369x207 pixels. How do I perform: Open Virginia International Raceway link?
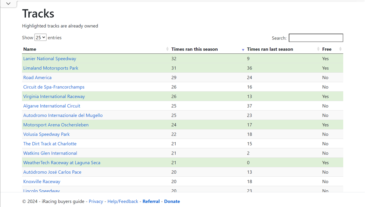54,96
